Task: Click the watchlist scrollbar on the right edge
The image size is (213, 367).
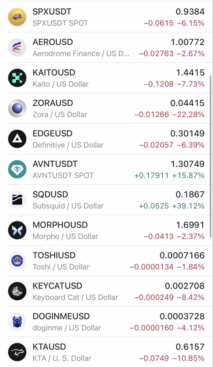Action: (211, 156)
